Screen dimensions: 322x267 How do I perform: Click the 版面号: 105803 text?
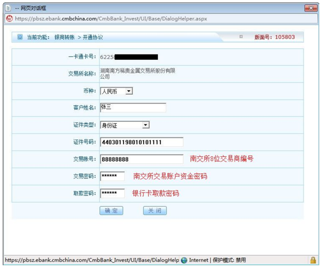pos(274,37)
